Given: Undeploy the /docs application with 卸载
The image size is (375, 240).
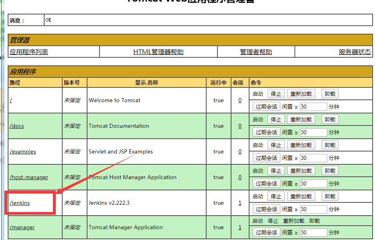Looking at the screenshot, I should tap(330, 119).
